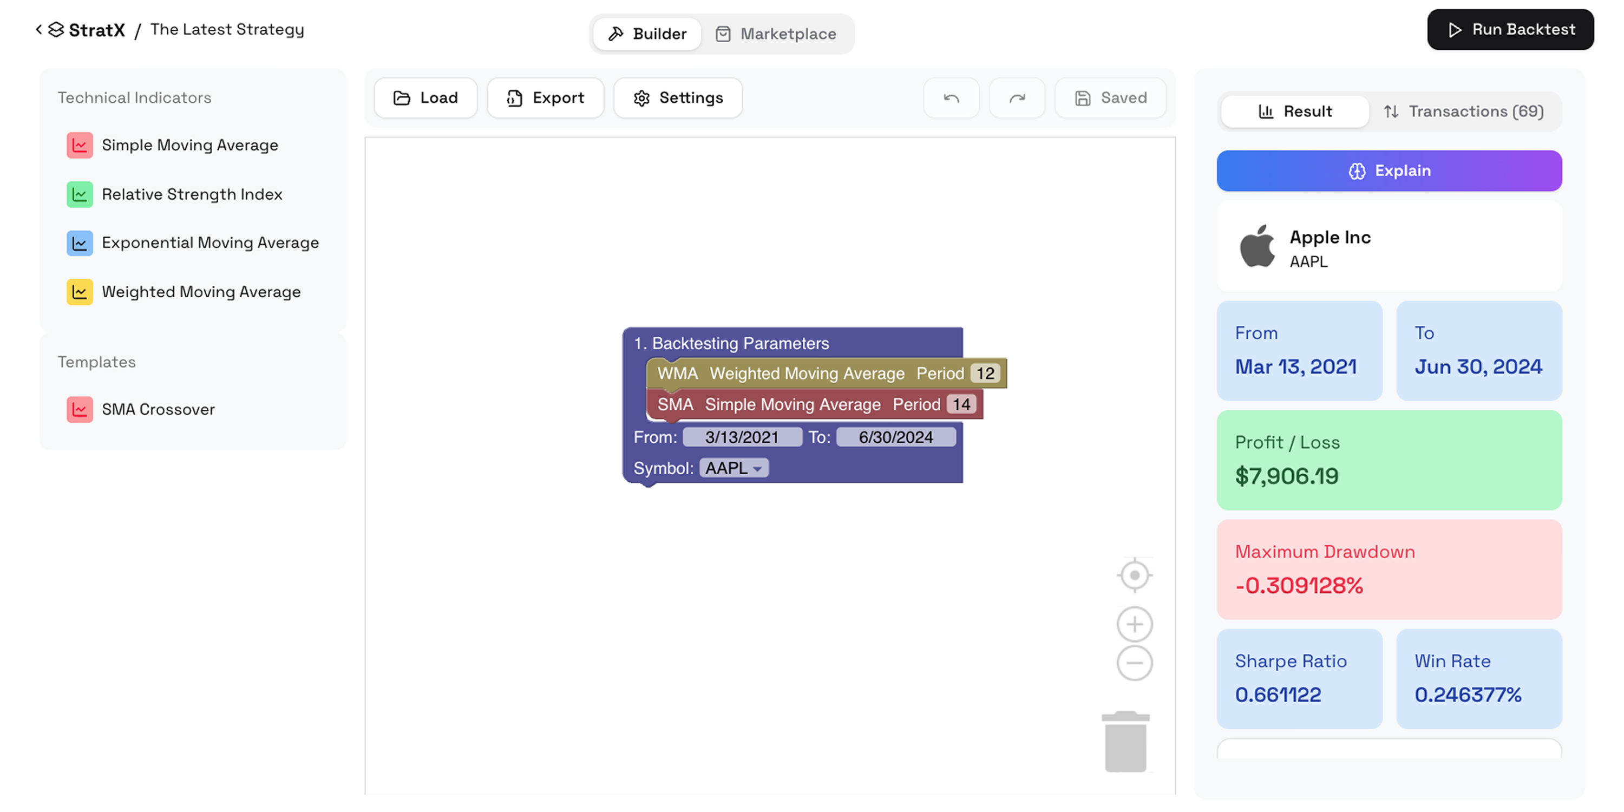The width and height of the screenshot is (1624, 812).
Task: Edit the From date 3/13/2021 field
Action: coord(742,437)
